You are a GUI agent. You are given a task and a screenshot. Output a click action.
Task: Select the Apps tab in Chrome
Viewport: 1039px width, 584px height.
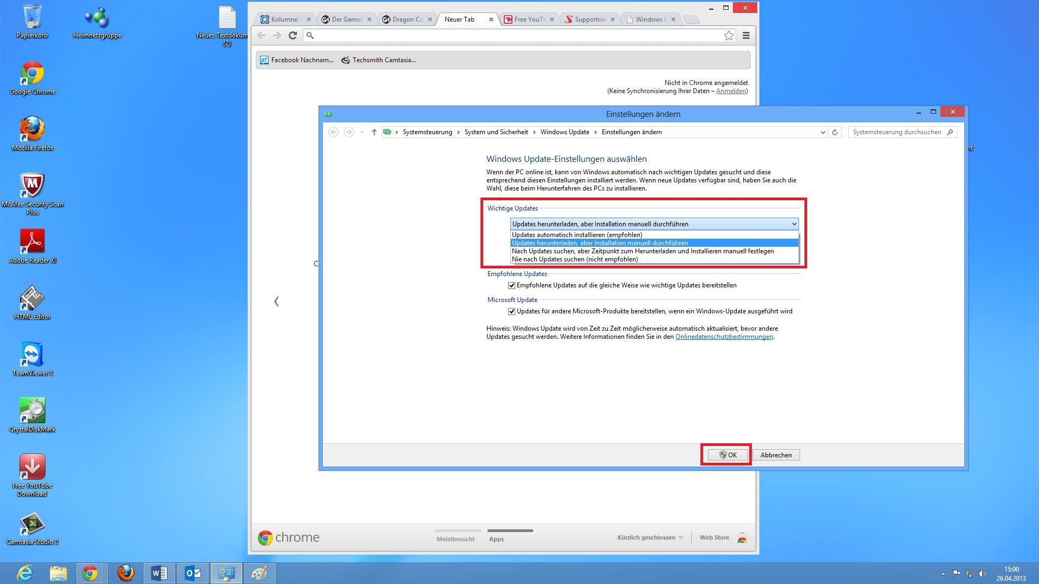496,539
